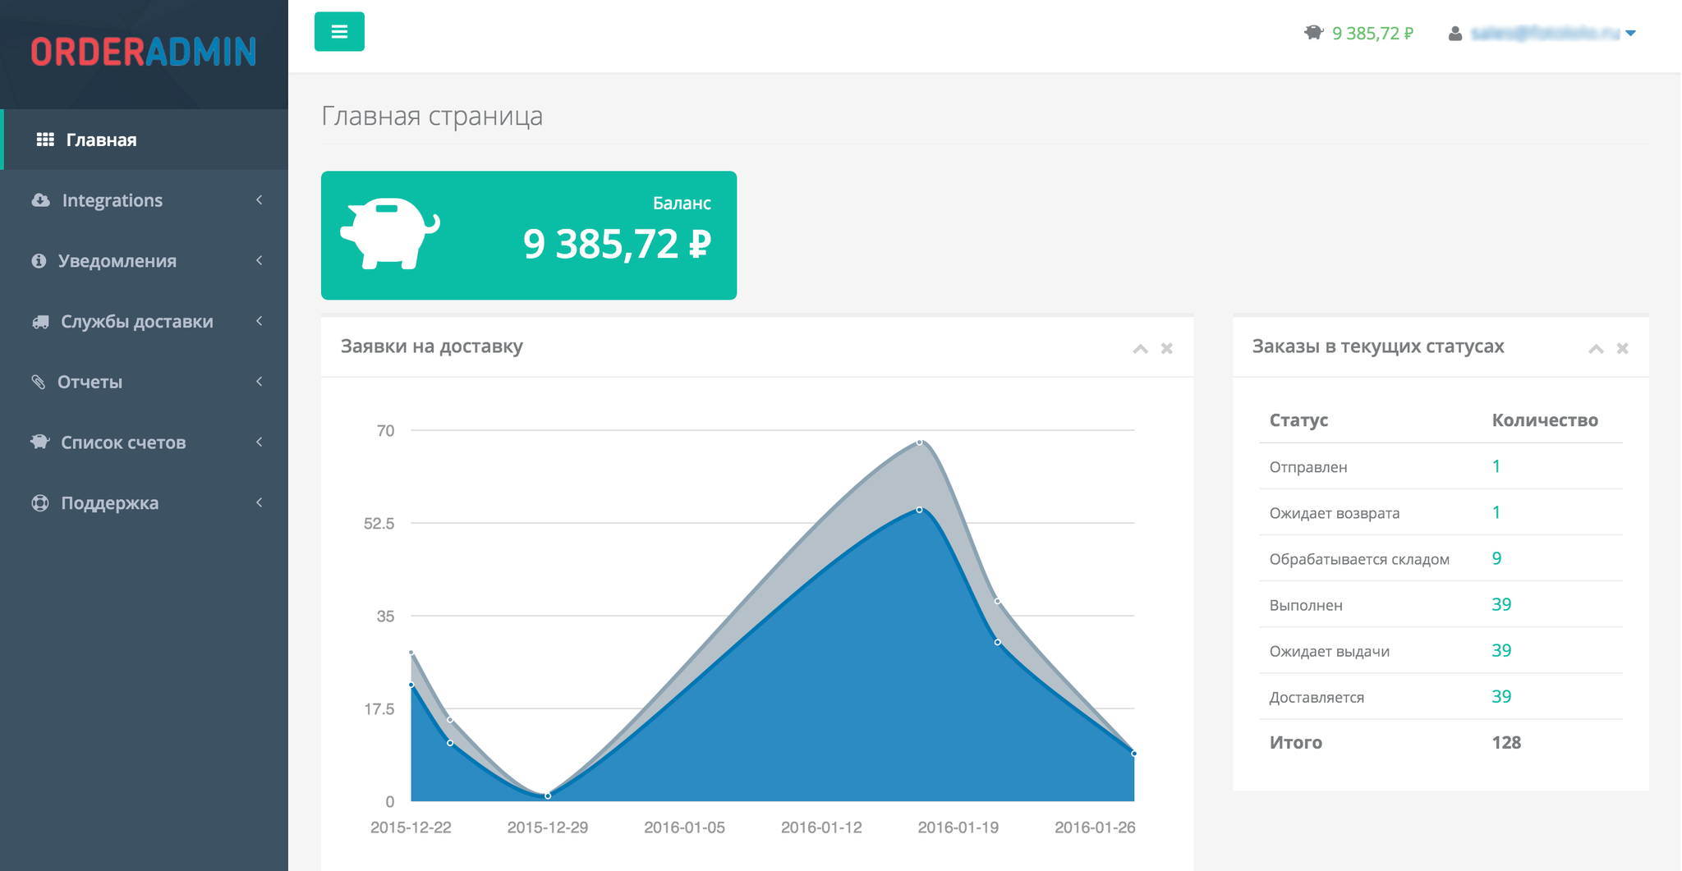Screen dimensions: 1682x871
Task: Click the Integrations cloud icon
Action: (x=40, y=200)
